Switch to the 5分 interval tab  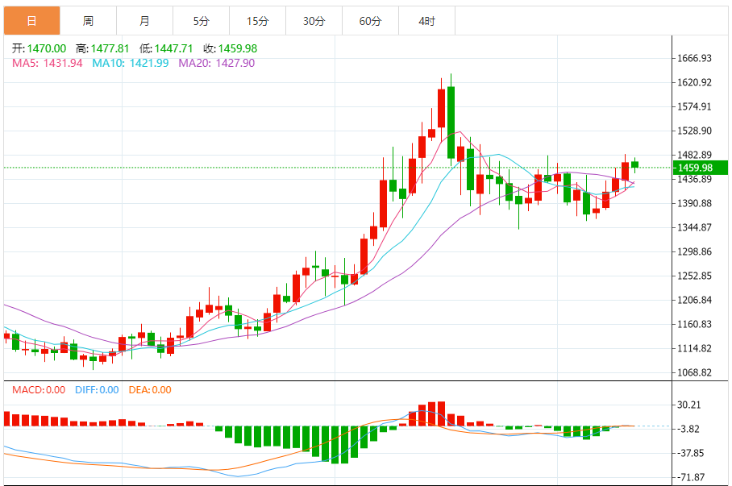tap(201, 21)
